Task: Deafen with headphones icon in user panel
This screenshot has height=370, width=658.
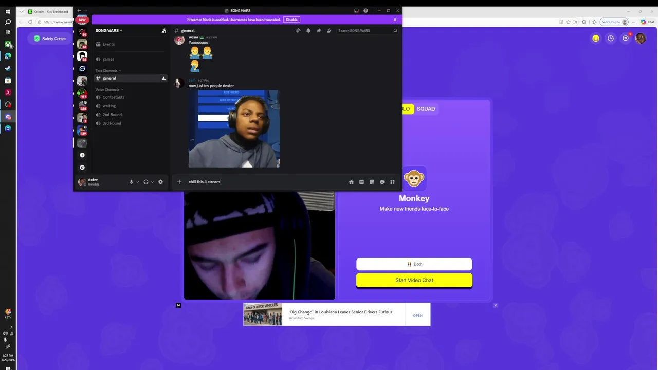Action: 146,182
